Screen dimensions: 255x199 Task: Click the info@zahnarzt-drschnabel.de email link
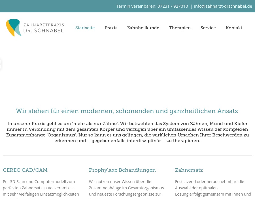pos(223,6)
